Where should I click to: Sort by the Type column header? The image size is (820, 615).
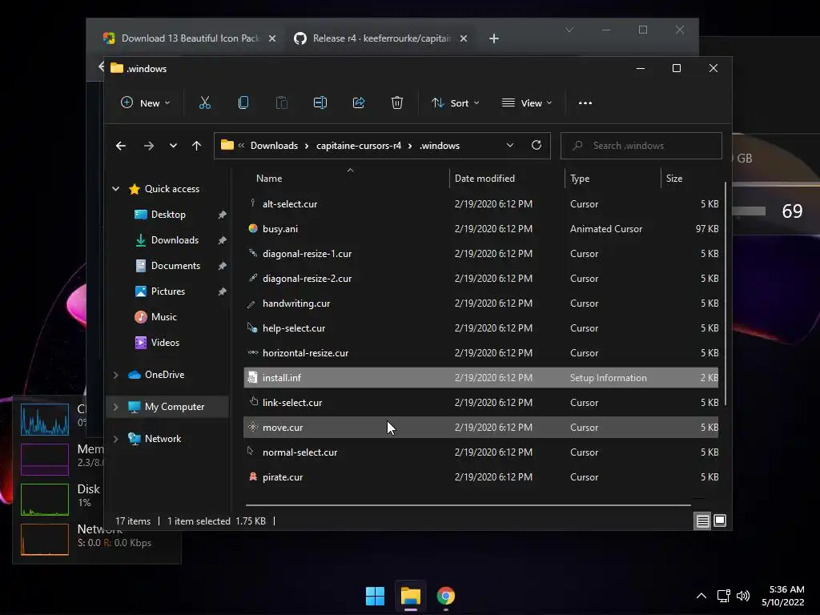coord(580,179)
